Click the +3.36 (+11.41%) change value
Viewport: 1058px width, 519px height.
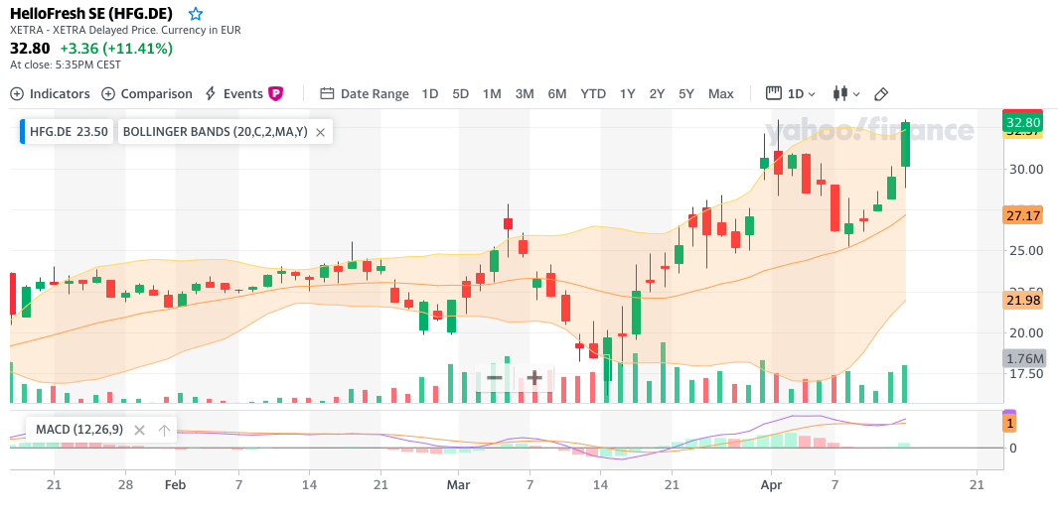pyautogui.click(x=116, y=49)
